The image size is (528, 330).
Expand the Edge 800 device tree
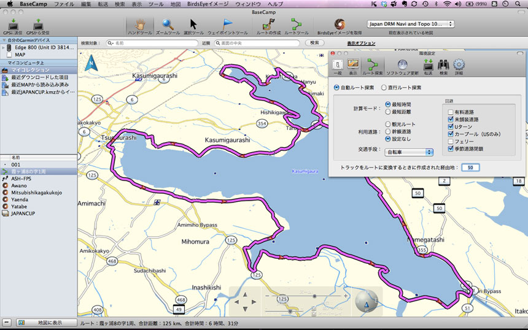tap(3, 47)
